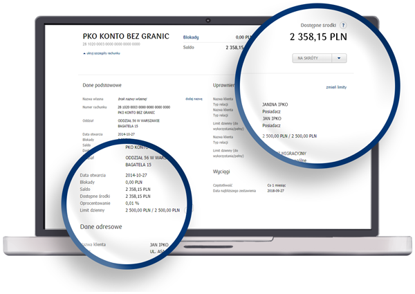
Task: Select the 0,01 % interest value
Action: pyautogui.click(x=132, y=203)
